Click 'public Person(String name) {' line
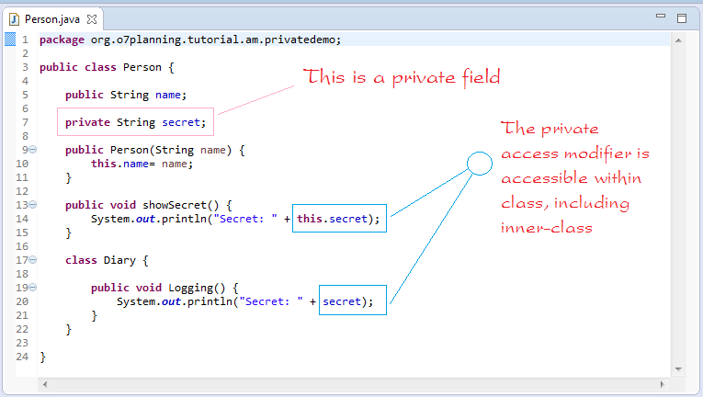703x397 pixels. [x=154, y=151]
